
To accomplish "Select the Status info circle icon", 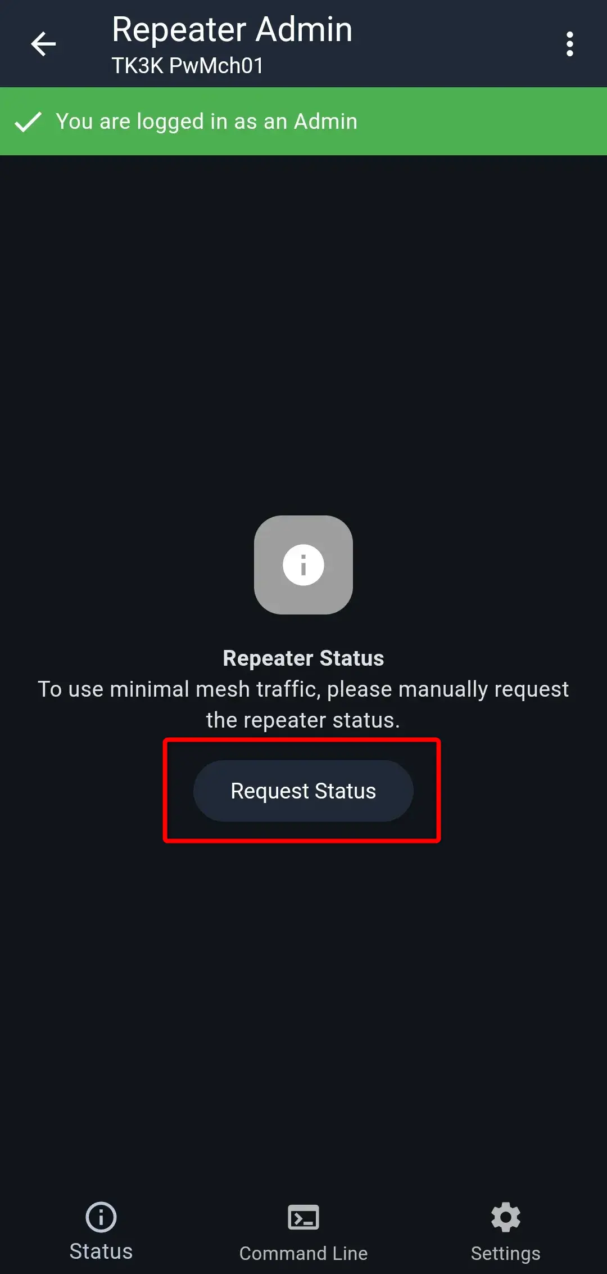I will [101, 1217].
